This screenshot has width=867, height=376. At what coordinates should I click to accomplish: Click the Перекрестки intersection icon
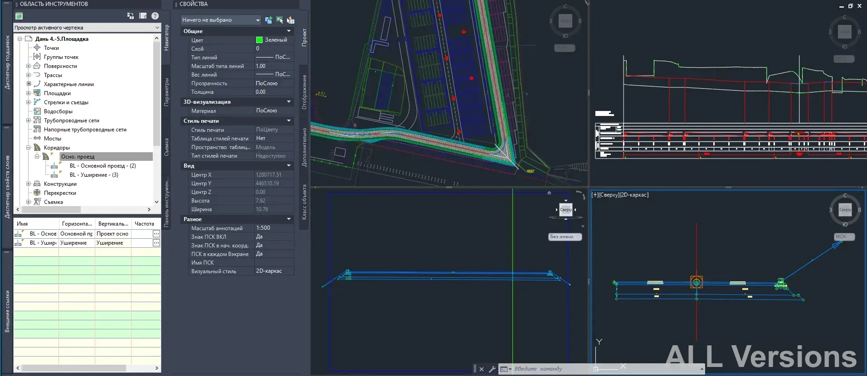[37, 193]
